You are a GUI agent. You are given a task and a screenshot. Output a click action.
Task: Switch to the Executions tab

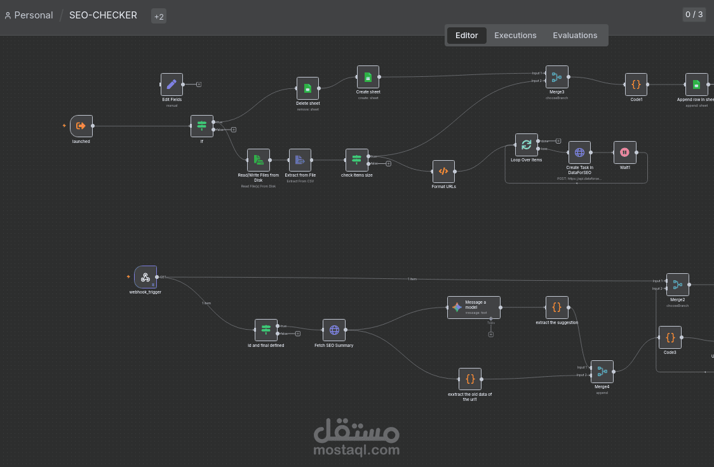[x=515, y=36]
